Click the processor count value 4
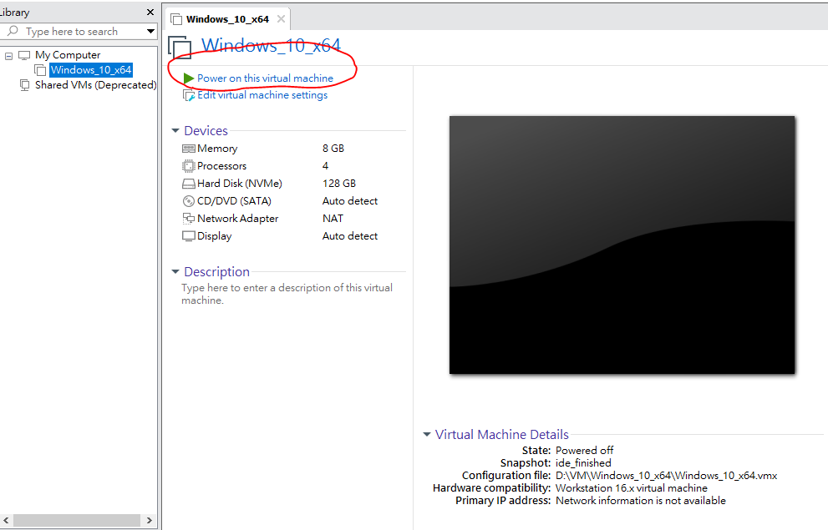828x530 pixels. [325, 166]
